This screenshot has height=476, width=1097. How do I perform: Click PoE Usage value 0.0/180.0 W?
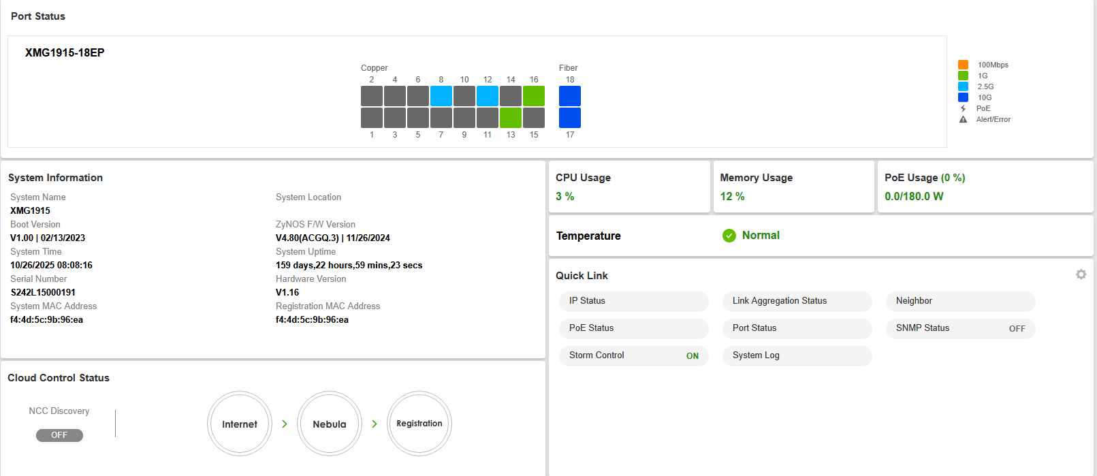coord(914,196)
